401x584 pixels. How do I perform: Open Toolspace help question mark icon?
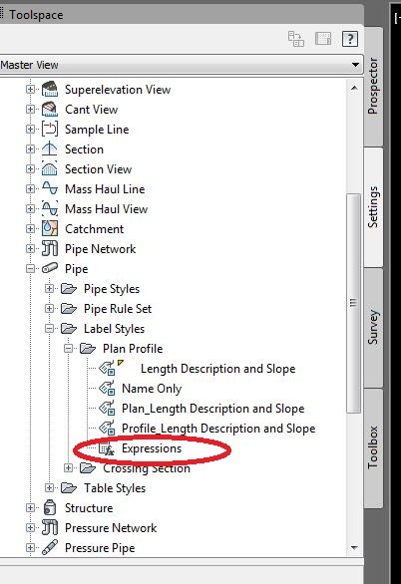(349, 39)
